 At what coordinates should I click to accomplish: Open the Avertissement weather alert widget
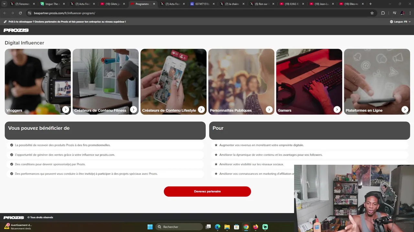tap(18, 227)
